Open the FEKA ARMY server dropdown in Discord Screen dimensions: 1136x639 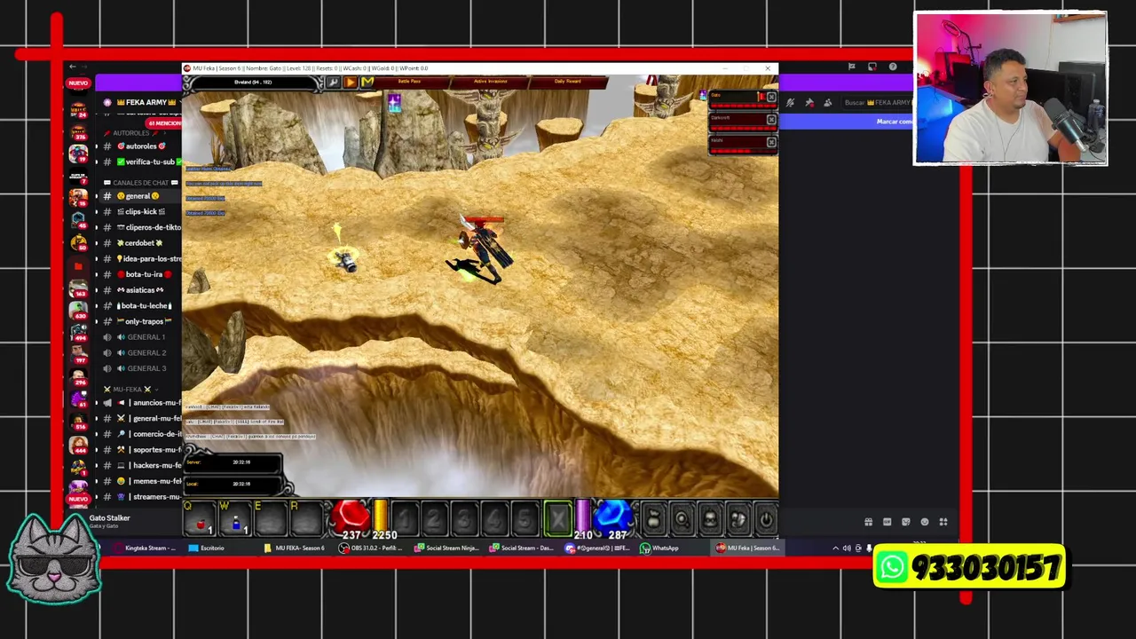[x=142, y=102]
